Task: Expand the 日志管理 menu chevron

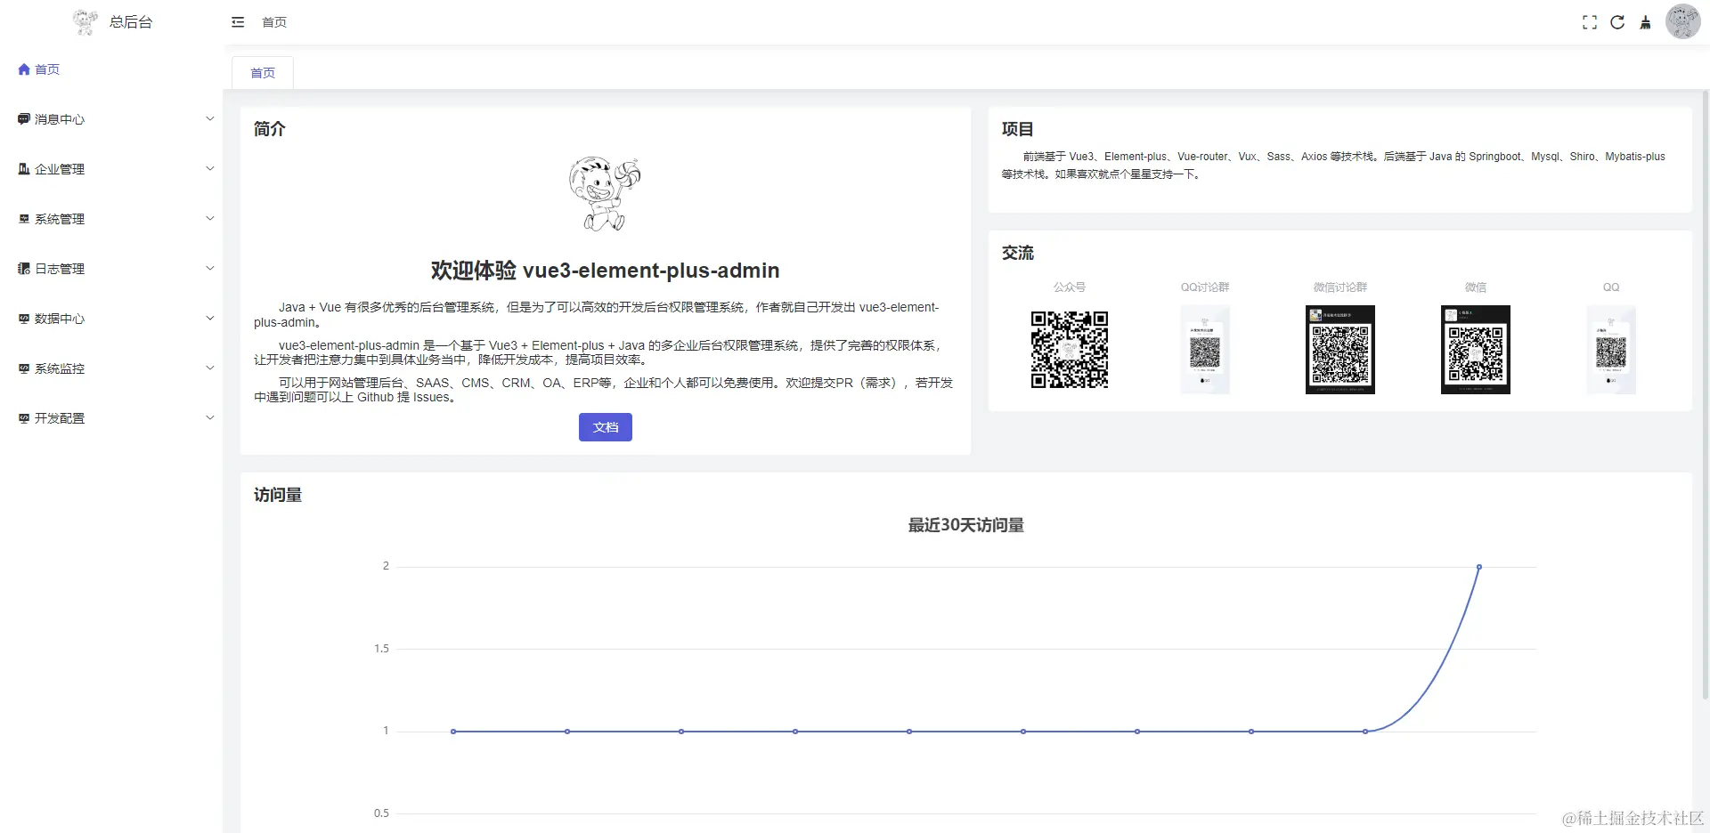Action: [x=210, y=268]
